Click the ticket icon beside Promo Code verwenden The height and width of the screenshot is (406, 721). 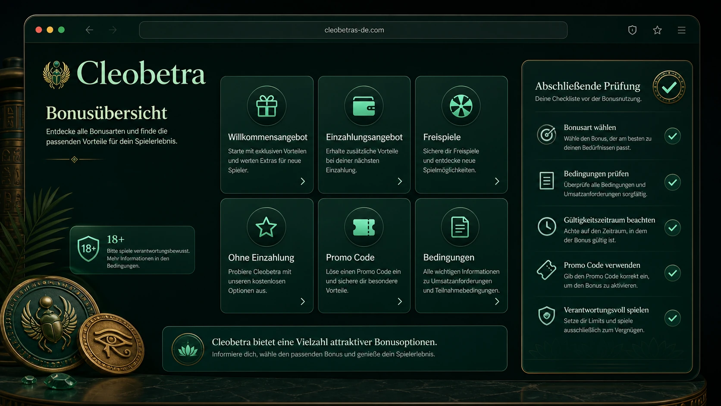tap(546, 270)
